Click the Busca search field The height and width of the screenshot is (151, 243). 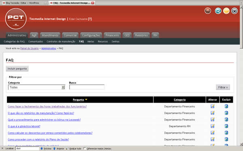pos(87,87)
